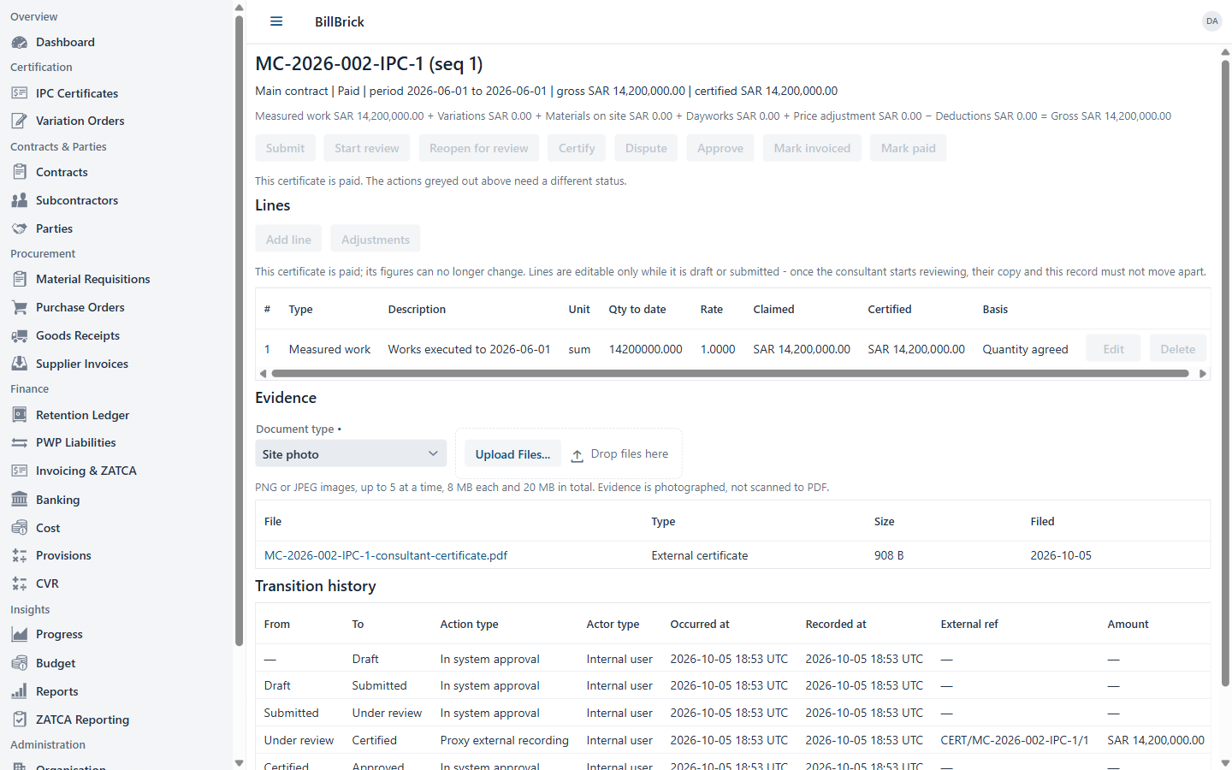Open ZATCA Reporting menu item

(82, 720)
